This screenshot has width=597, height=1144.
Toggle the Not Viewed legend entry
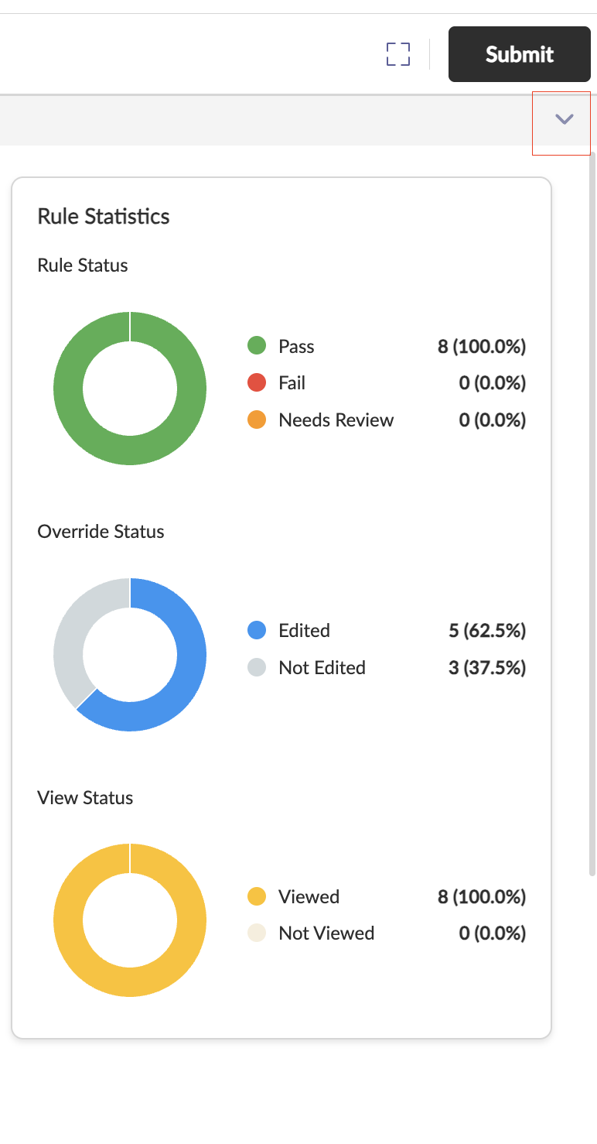(326, 933)
